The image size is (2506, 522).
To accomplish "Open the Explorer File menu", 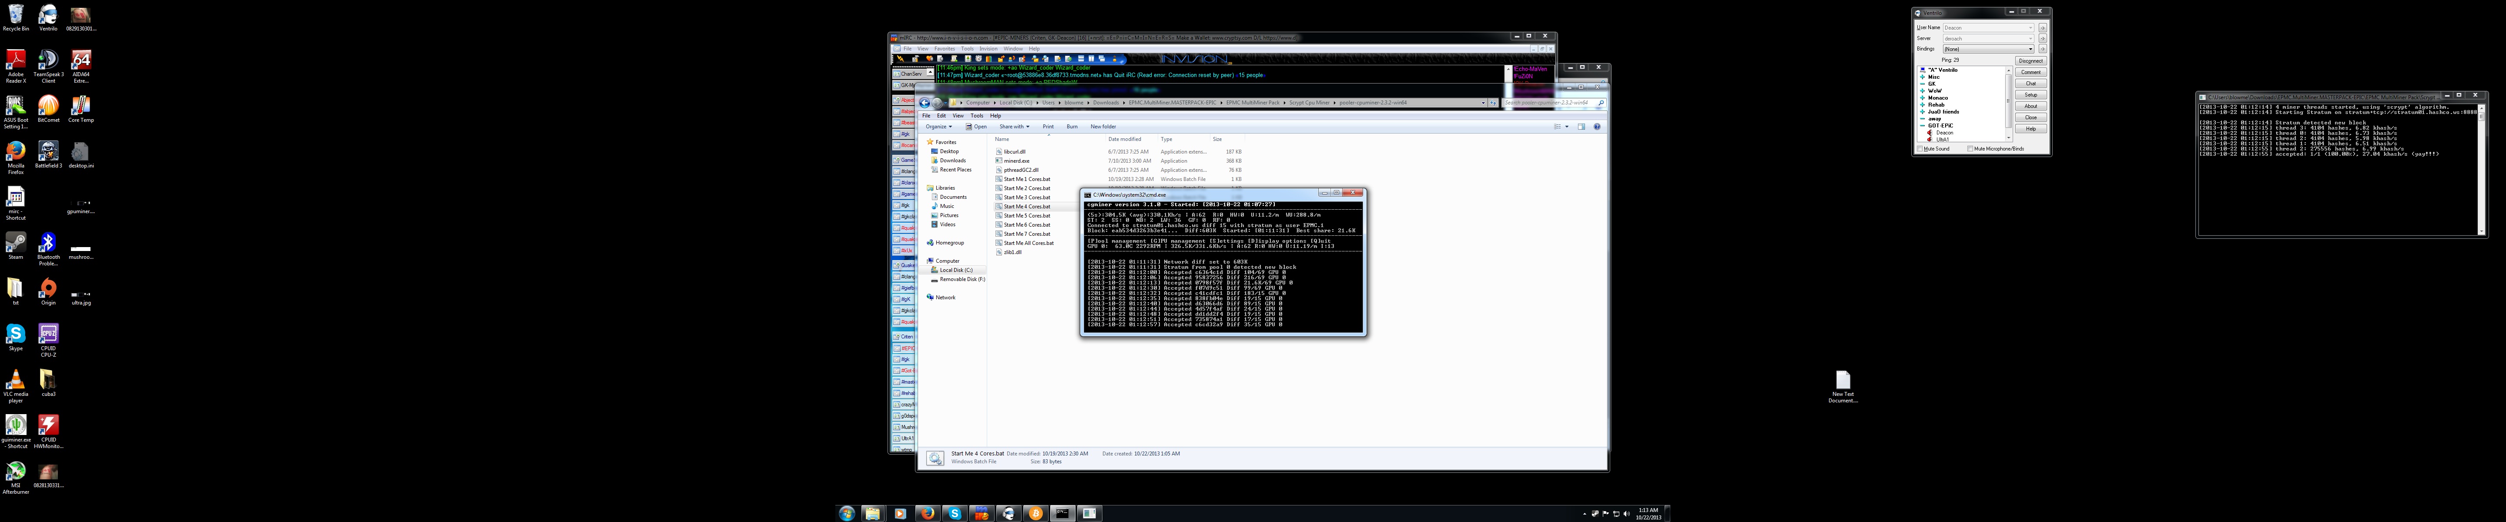I will click(926, 116).
